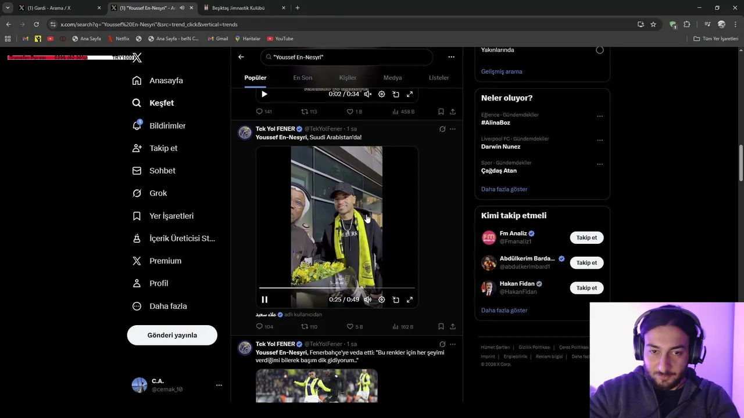Viewport: 744px width, 418px height.
Task: Bookmark this page with star icon
Action: (x=653, y=24)
